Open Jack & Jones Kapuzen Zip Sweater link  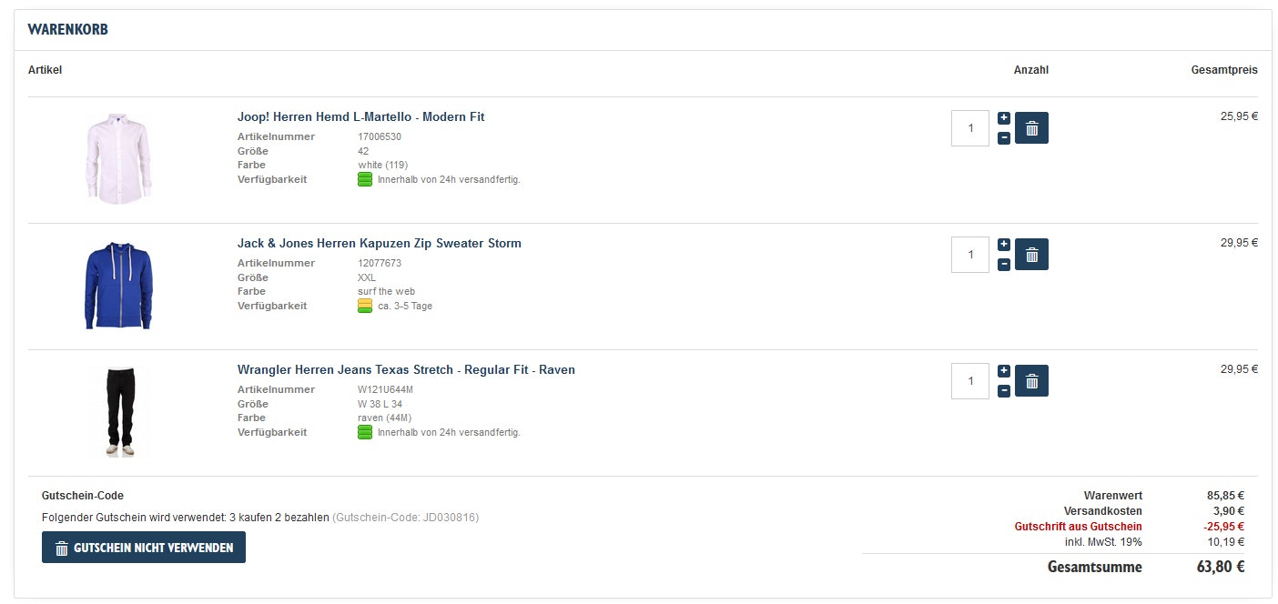pyautogui.click(x=379, y=244)
